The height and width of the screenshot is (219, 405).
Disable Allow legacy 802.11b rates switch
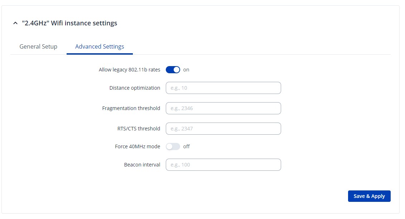coord(173,70)
